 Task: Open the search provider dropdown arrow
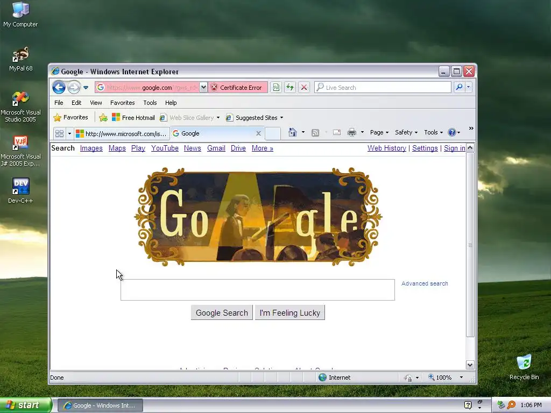tap(469, 87)
